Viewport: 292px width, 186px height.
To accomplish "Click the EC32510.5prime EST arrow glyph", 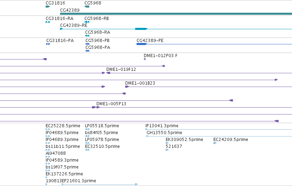I will (87, 150).
